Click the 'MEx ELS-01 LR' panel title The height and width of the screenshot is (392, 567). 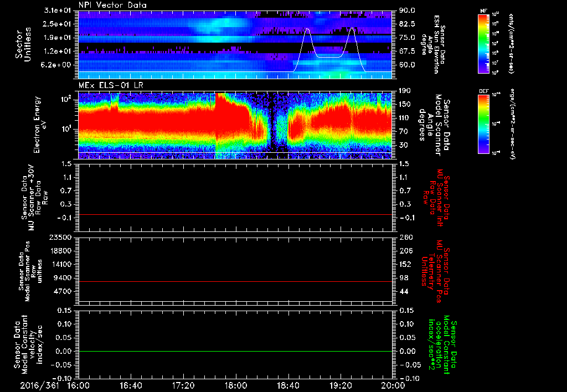tap(112, 85)
